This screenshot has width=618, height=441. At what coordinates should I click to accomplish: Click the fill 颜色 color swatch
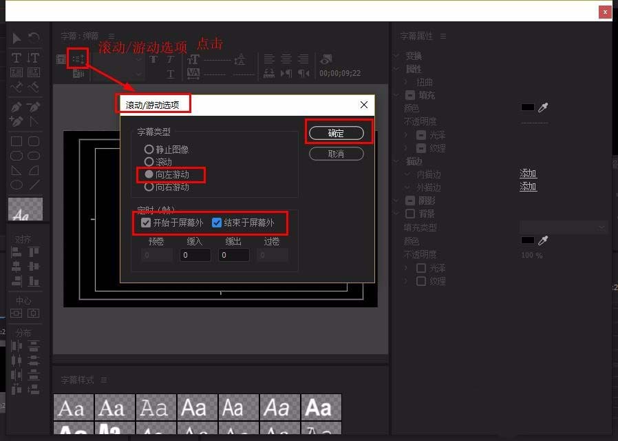[x=526, y=107]
